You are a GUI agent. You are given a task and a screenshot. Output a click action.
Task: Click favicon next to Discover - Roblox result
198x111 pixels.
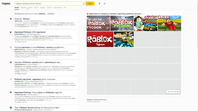[11, 19]
